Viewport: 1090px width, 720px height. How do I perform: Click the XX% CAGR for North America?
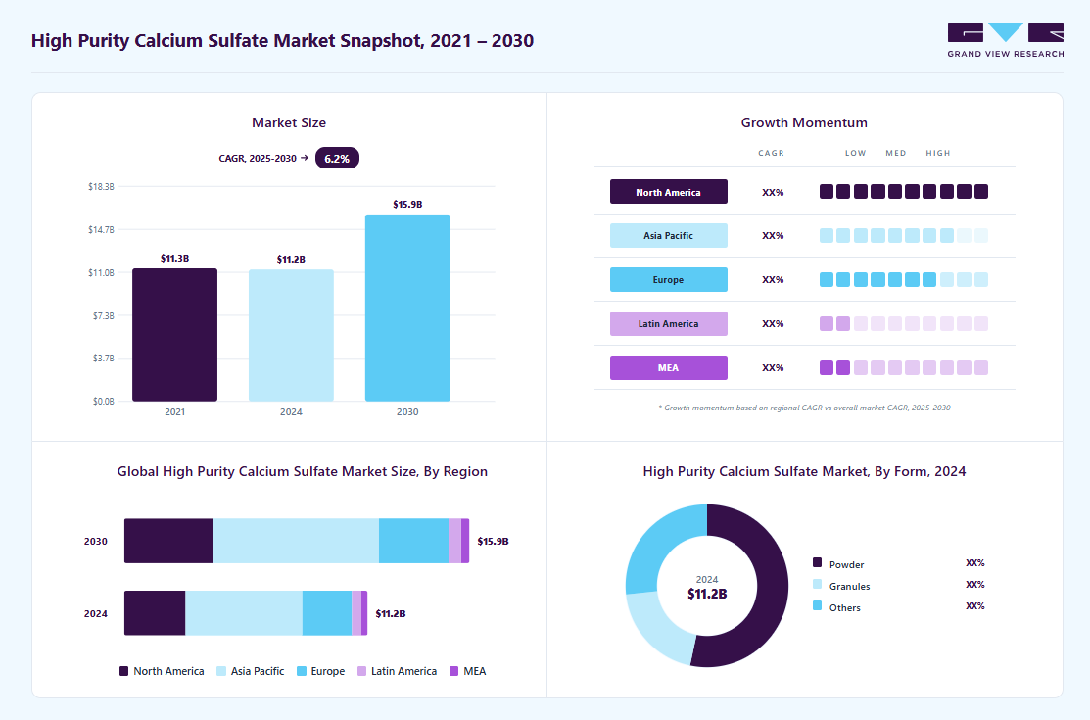pyautogui.click(x=773, y=192)
